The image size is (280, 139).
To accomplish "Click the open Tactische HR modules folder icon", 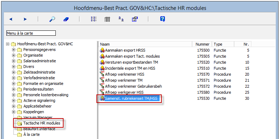I will click(20, 123).
